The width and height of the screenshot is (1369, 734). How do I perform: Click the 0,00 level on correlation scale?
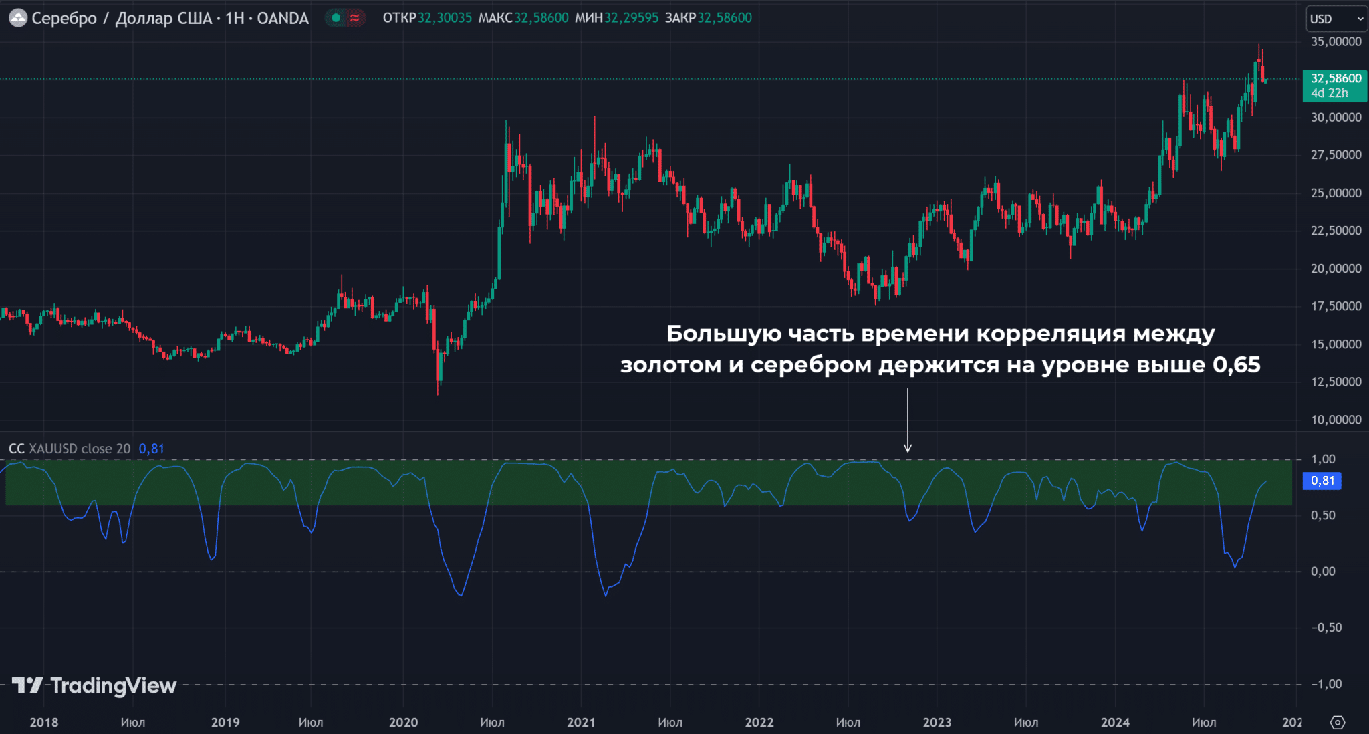1323,571
